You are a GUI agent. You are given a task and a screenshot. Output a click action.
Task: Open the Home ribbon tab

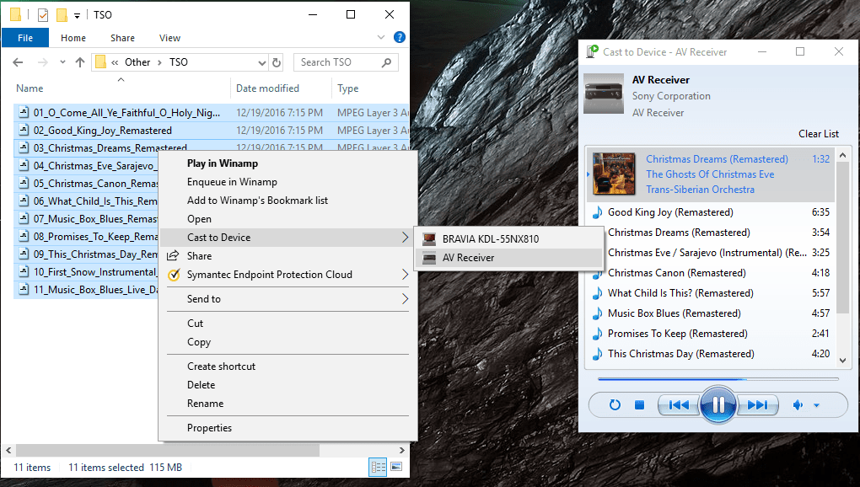click(x=73, y=38)
